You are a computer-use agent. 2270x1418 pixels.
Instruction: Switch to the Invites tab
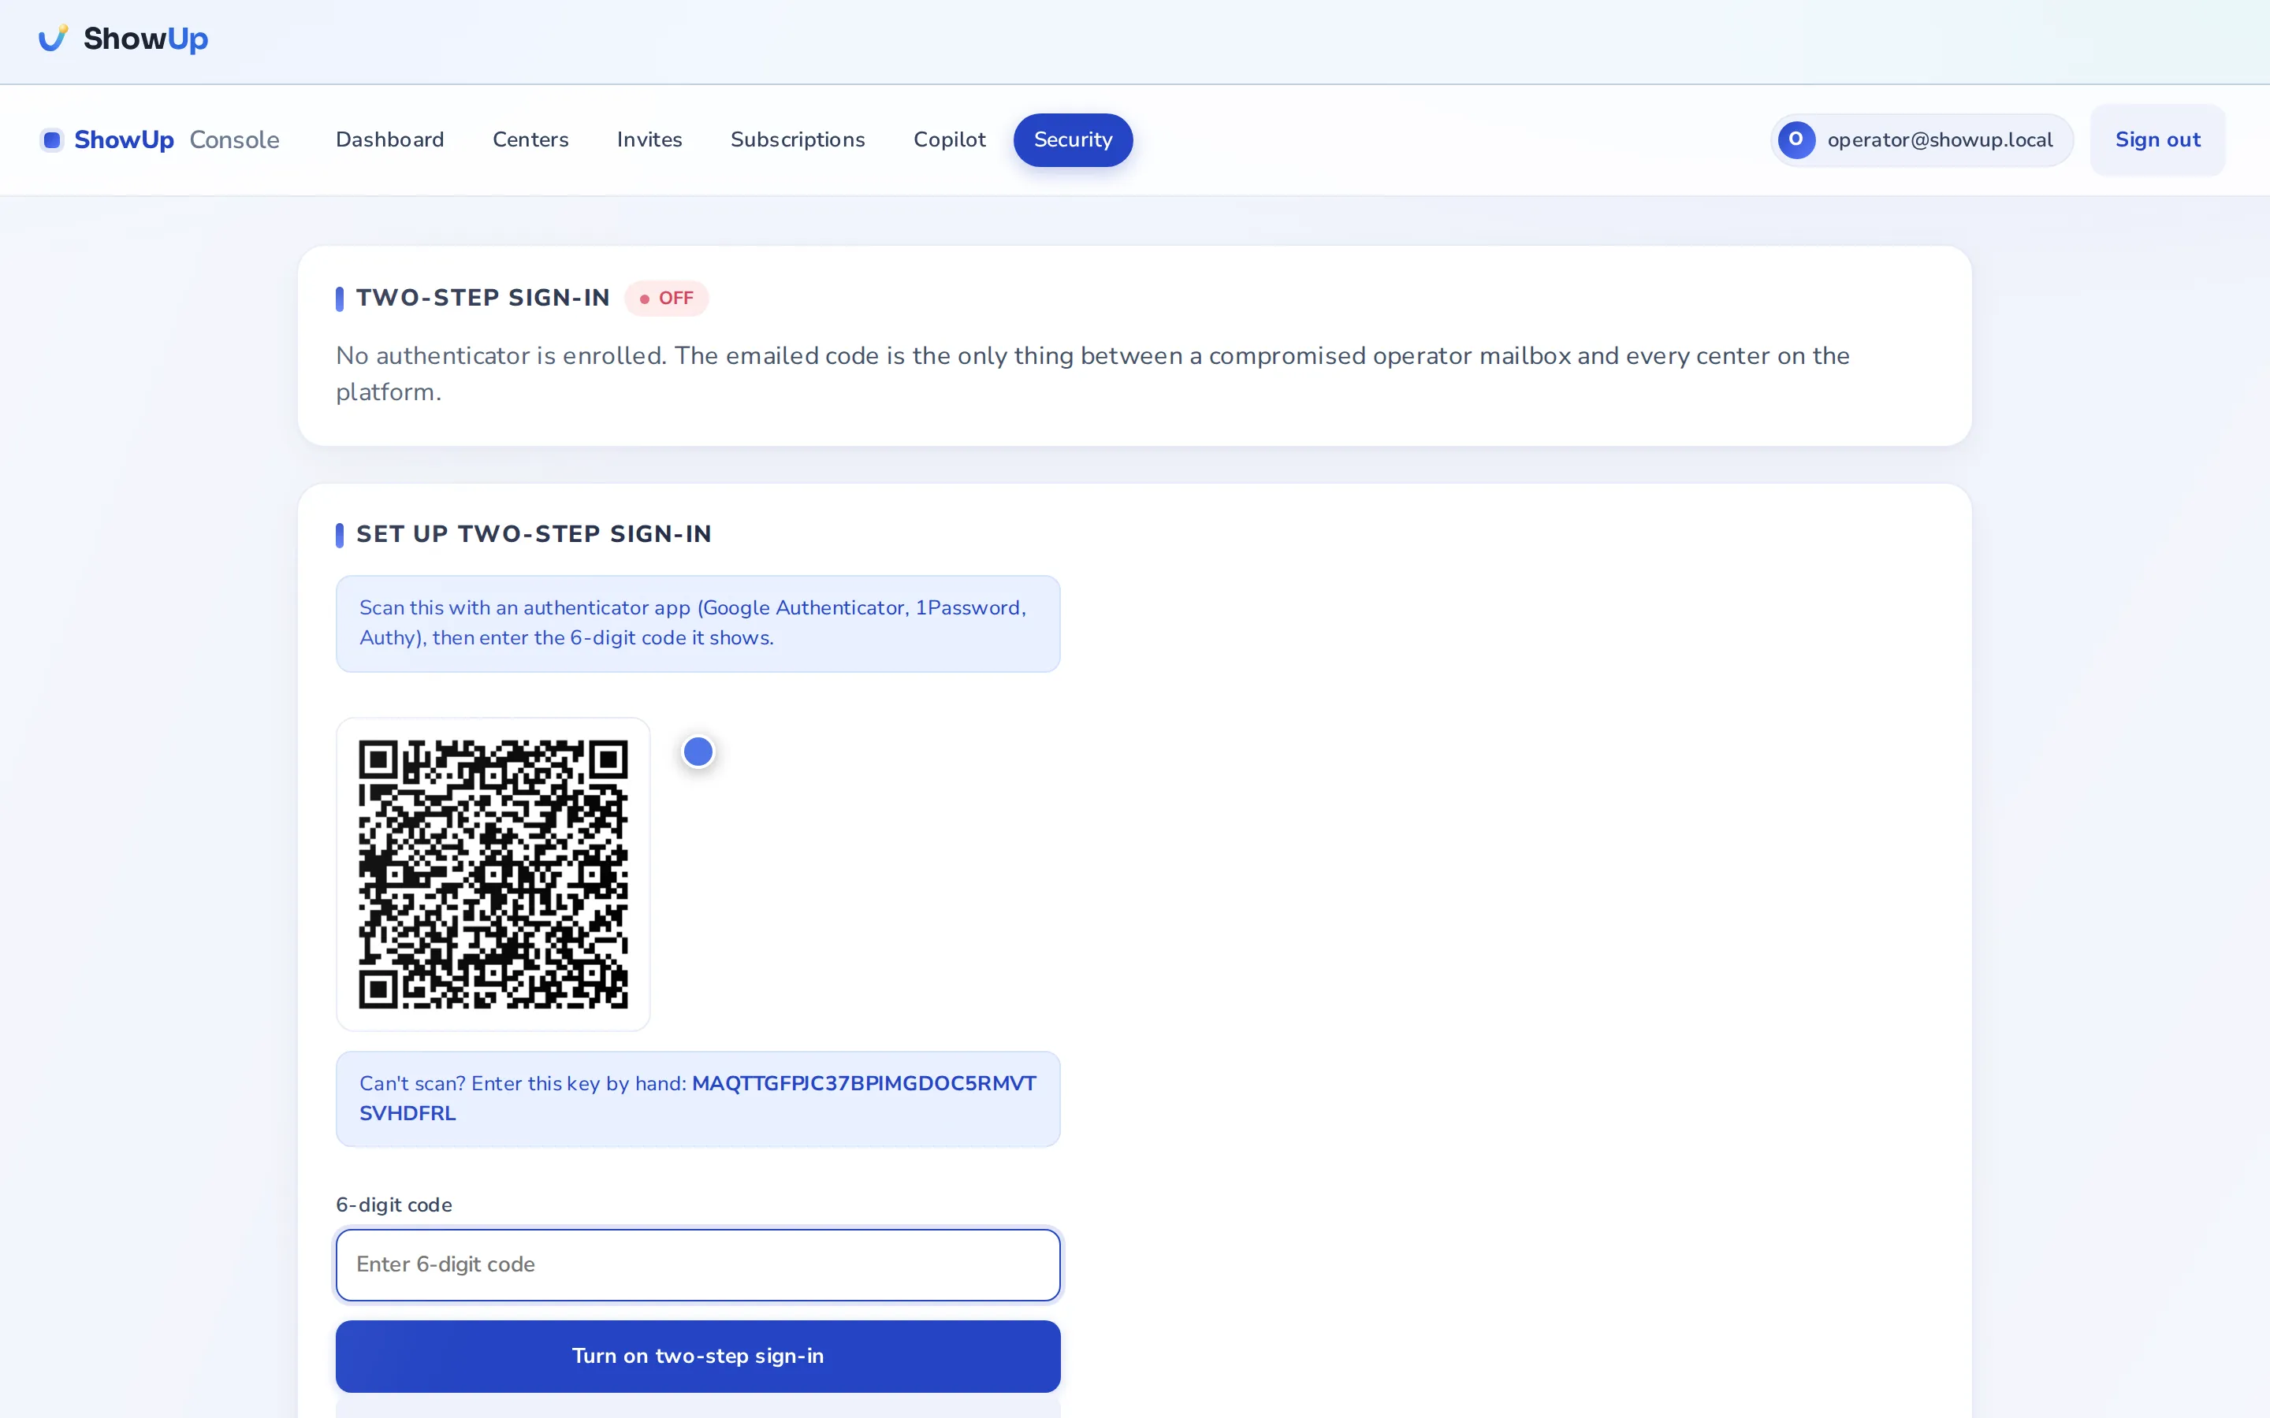649,139
